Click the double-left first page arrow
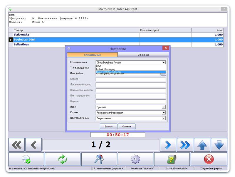The image size is (235, 177). (16, 145)
